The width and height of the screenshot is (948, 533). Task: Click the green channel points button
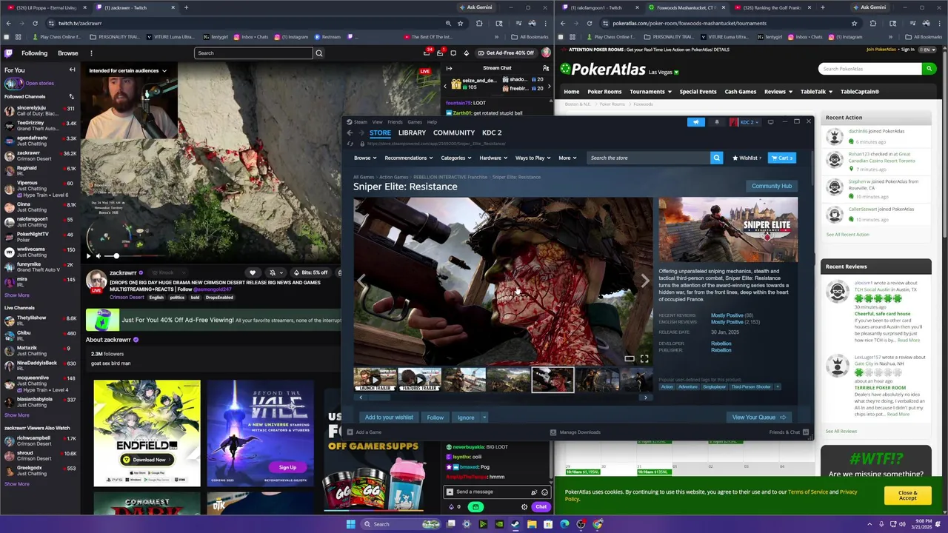[475, 507]
